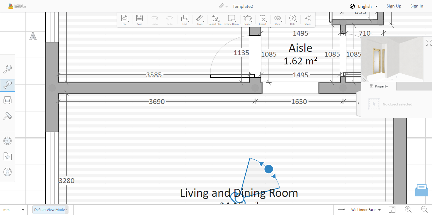432x216 pixels.
Task: Click the 1.62 m² area text
Action: (x=301, y=61)
